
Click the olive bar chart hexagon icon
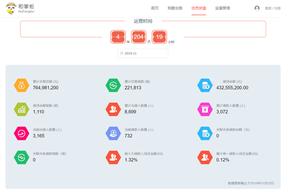click(x=22, y=109)
